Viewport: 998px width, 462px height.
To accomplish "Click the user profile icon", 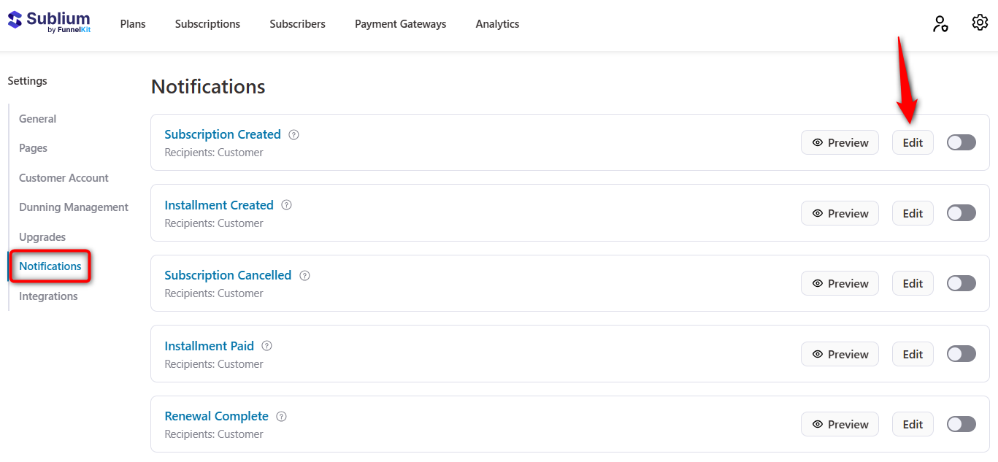I will tap(940, 24).
